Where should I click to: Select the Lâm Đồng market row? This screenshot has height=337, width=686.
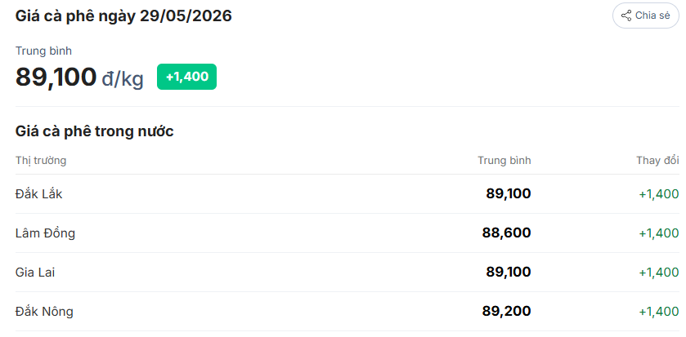(x=347, y=233)
